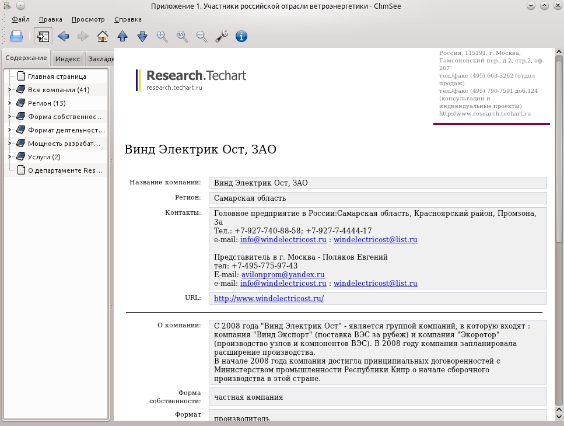Open the Файл menu
The width and height of the screenshot is (564, 426).
pos(20,19)
